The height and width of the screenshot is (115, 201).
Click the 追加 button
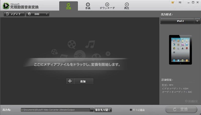tap(80, 81)
